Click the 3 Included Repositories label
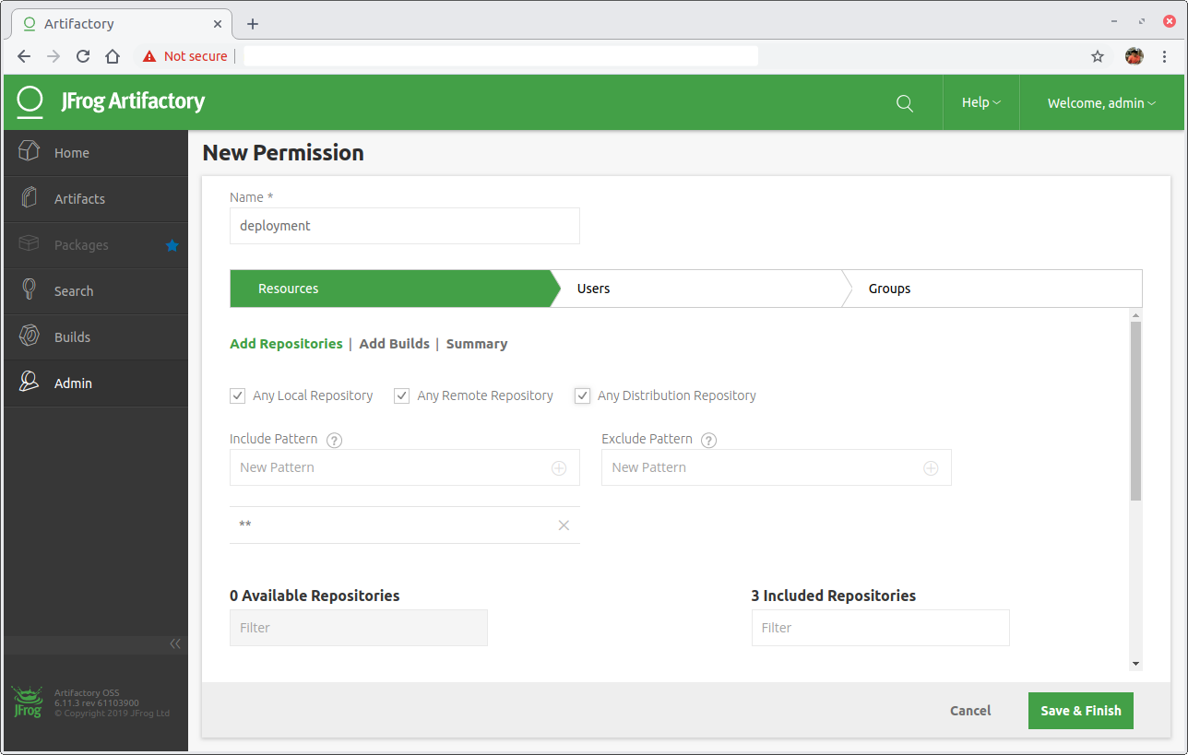This screenshot has height=755, width=1188. pyautogui.click(x=834, y=596)
